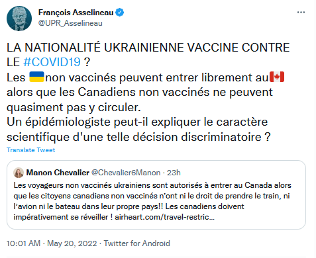The width and height of the screenshot is (316, 258).
Task: Open François Asselineau's profile avatar
Action: (x=19, y=19)
